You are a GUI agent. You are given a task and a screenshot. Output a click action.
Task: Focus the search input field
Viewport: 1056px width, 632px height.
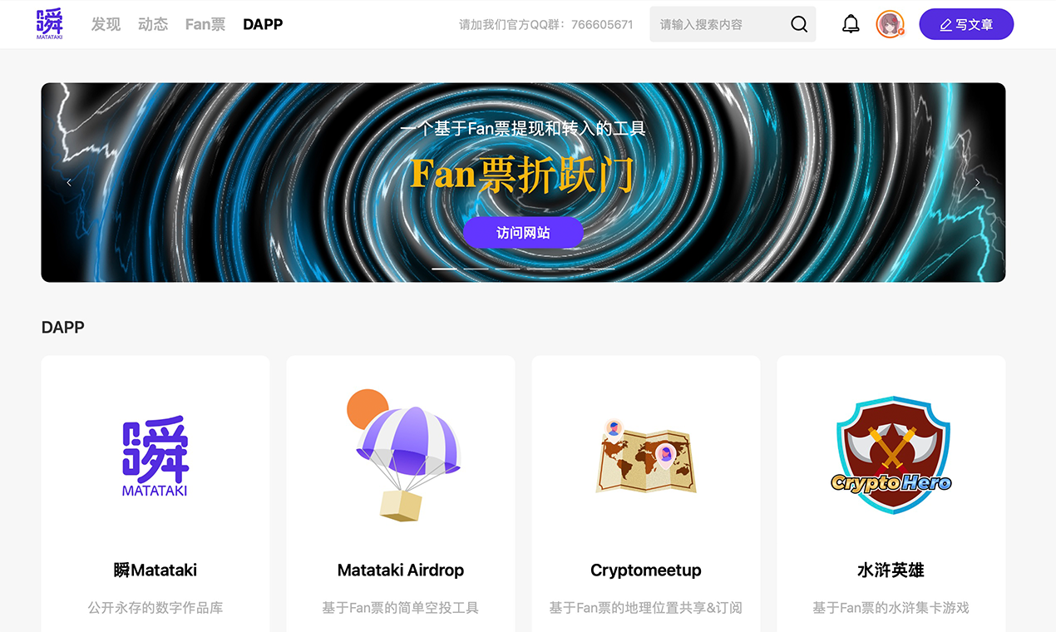coord(719,24)
